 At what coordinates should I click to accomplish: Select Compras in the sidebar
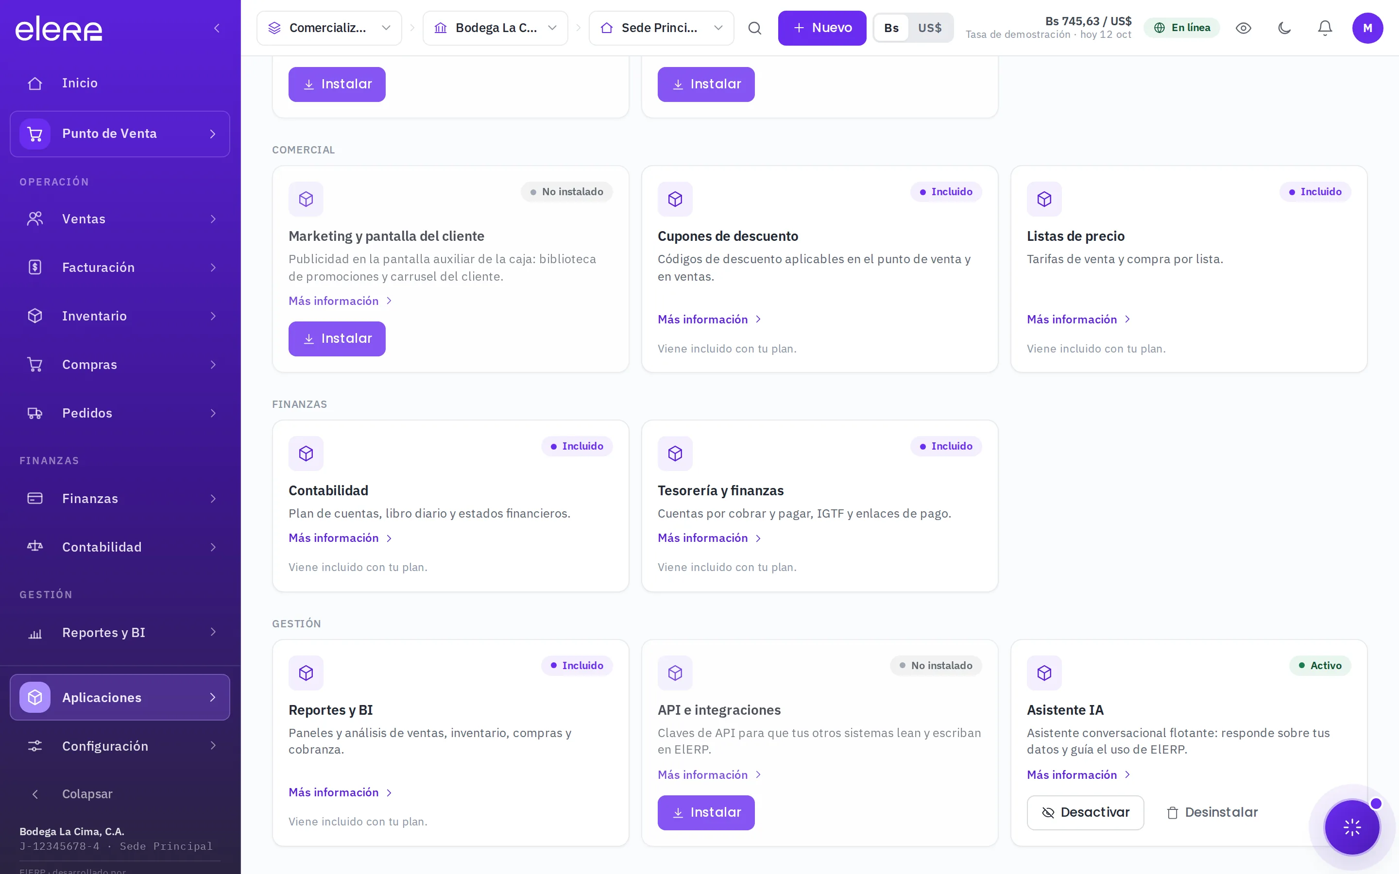pyautogui.click(x=119, y=365)
